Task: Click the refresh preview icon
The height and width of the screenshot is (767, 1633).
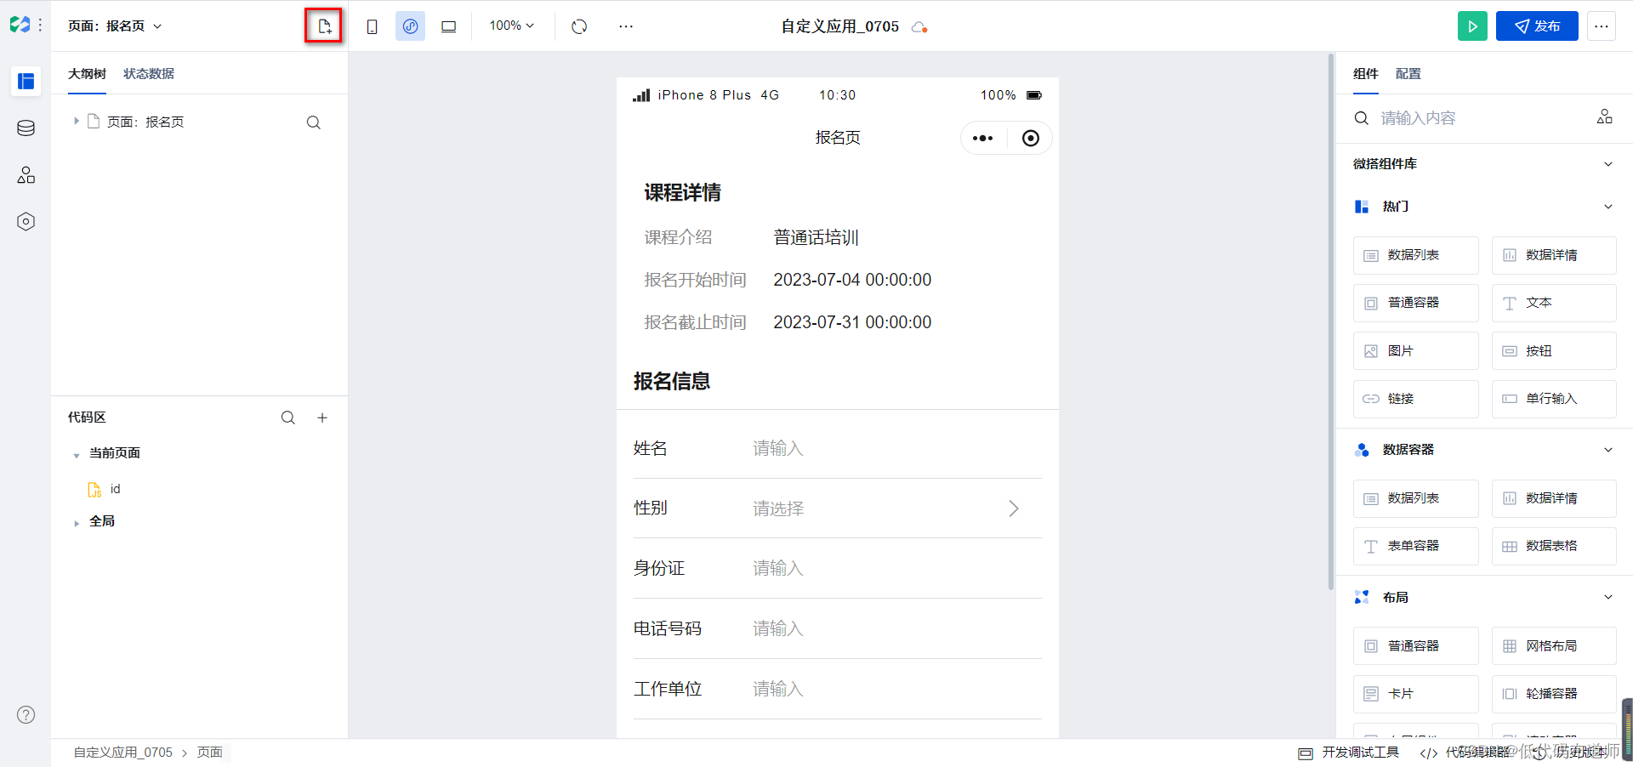Action: click(x=579, y=26)
